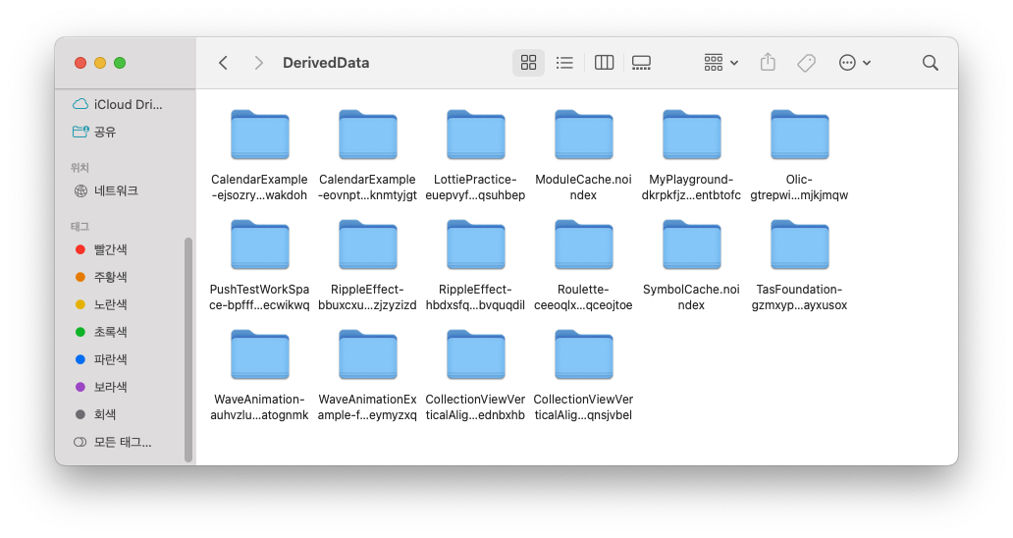
Task: Go forward with the right chevron
Action: [258, 63]
